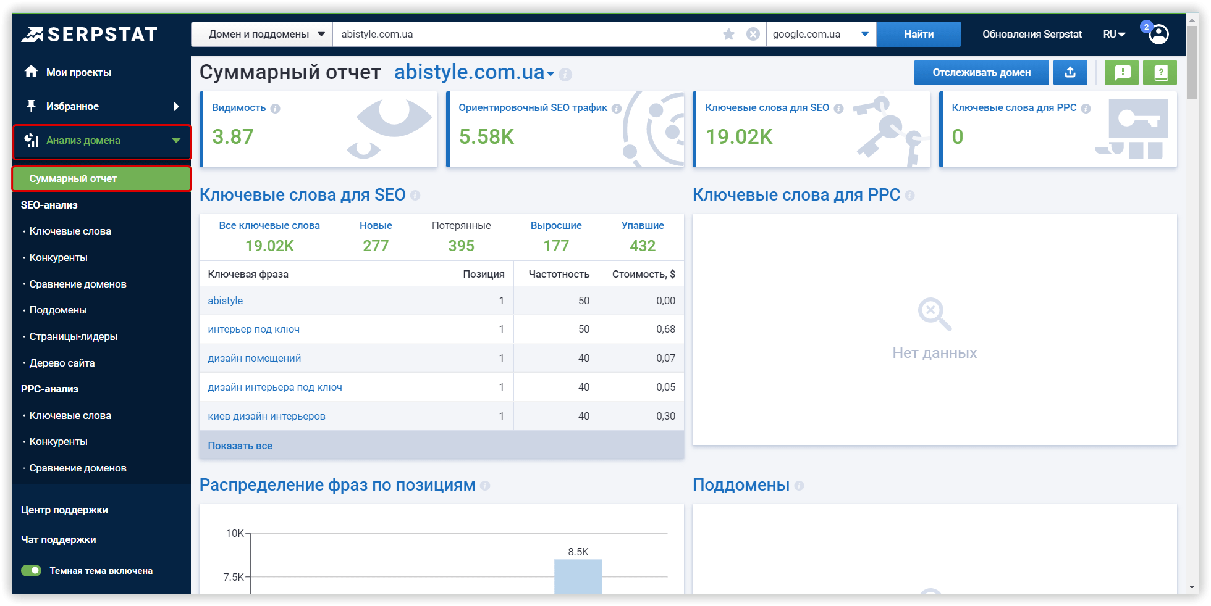Expand the RU language selector
Viewport: 1211px width, 606px height.
[x=1114, y=35]
